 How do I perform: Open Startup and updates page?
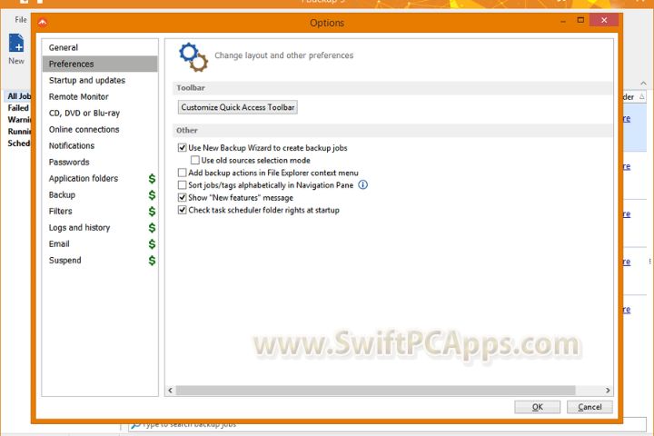(x=100, y=80)
